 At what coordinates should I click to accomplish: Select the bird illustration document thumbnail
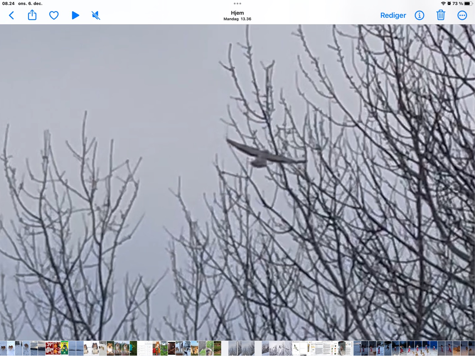296,348
